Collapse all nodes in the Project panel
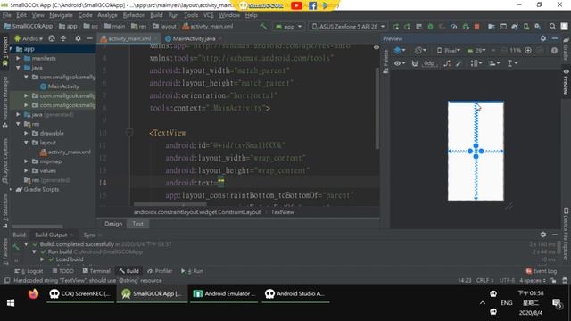571x321 pixels. click(x=63, y=38)
